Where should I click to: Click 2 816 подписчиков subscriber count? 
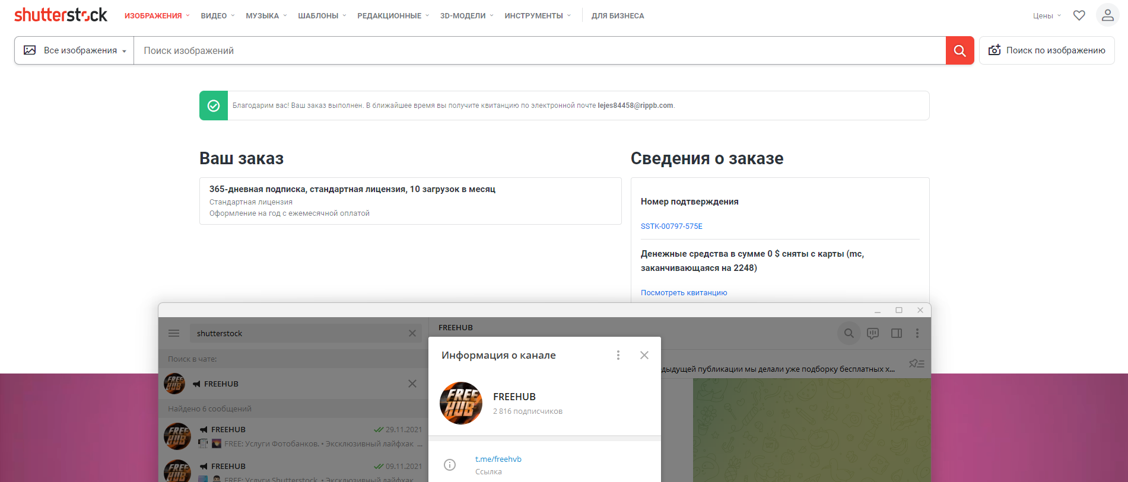(x=528, y=411)
